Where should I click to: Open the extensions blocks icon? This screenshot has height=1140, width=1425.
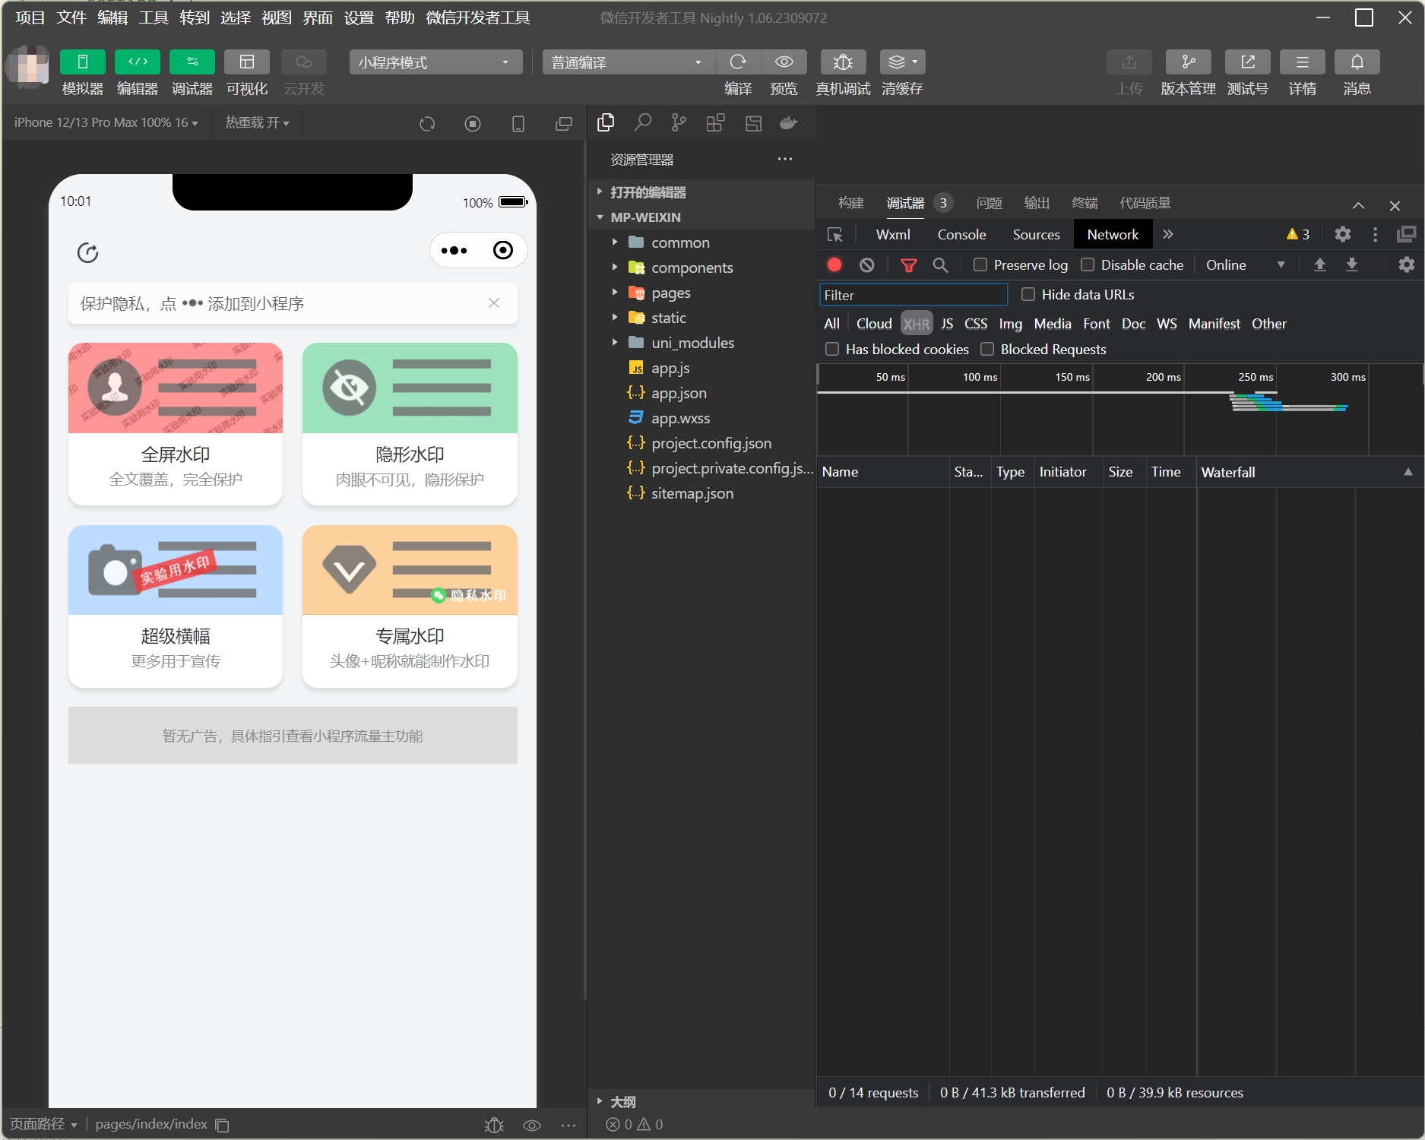[715, 122]
